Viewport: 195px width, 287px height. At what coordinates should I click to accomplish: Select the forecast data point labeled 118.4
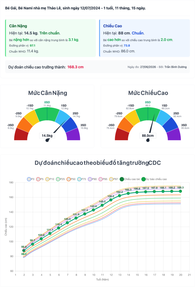tap(59, 228)
